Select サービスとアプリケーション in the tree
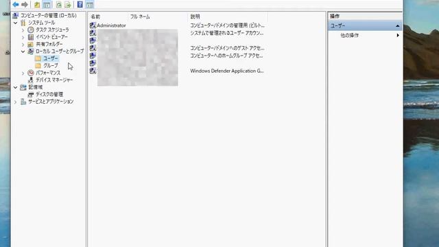 [51, 102]
